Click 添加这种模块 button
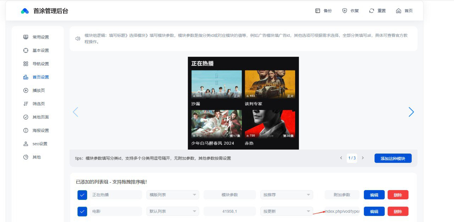 coord(393,158)
